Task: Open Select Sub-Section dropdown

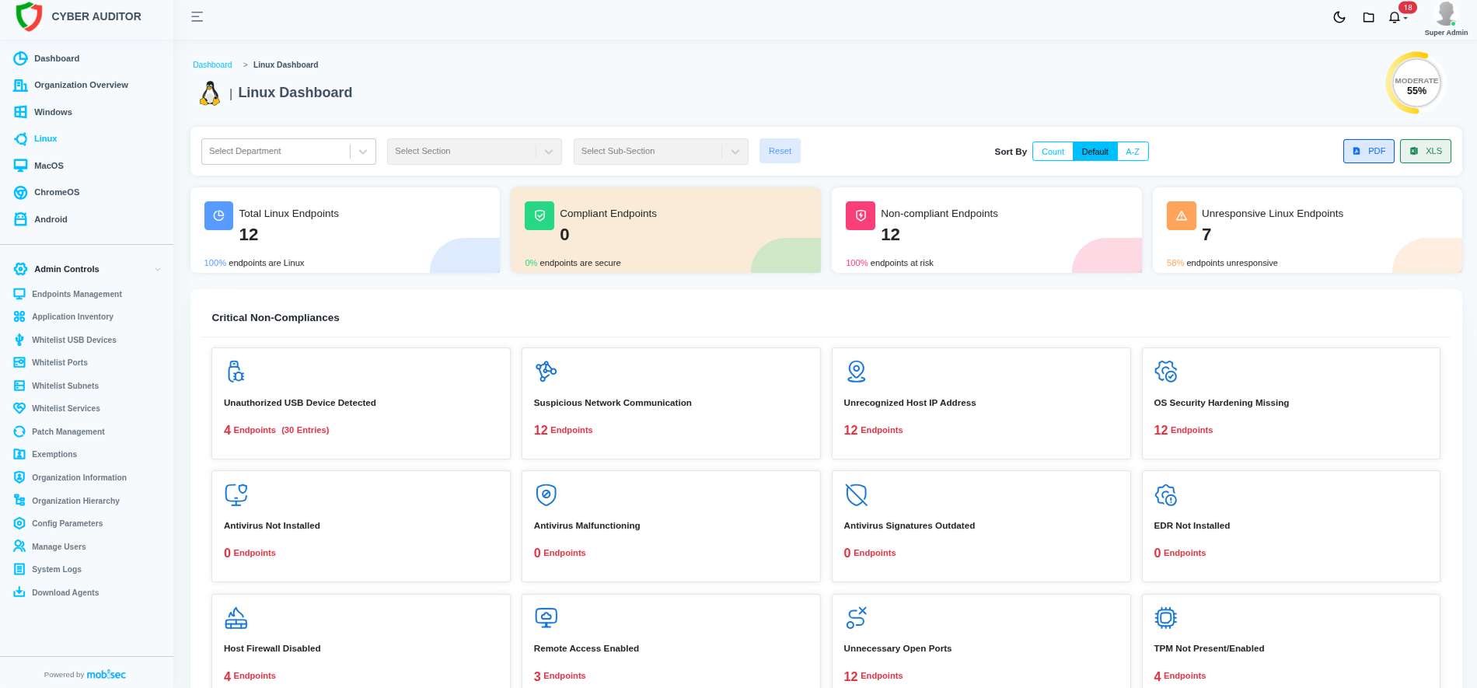Action: [x=661, y=152]
